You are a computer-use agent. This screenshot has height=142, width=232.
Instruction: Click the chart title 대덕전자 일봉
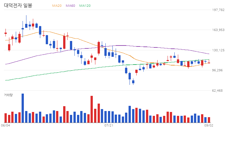(18, 5)
